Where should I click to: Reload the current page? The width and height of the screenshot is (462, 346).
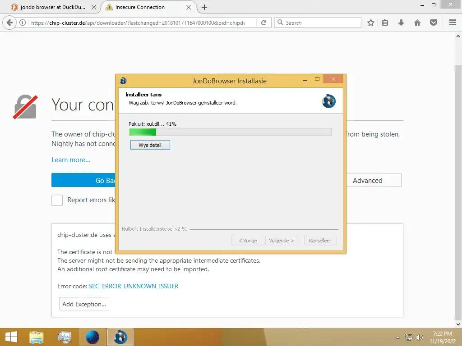tap(263, 23)
